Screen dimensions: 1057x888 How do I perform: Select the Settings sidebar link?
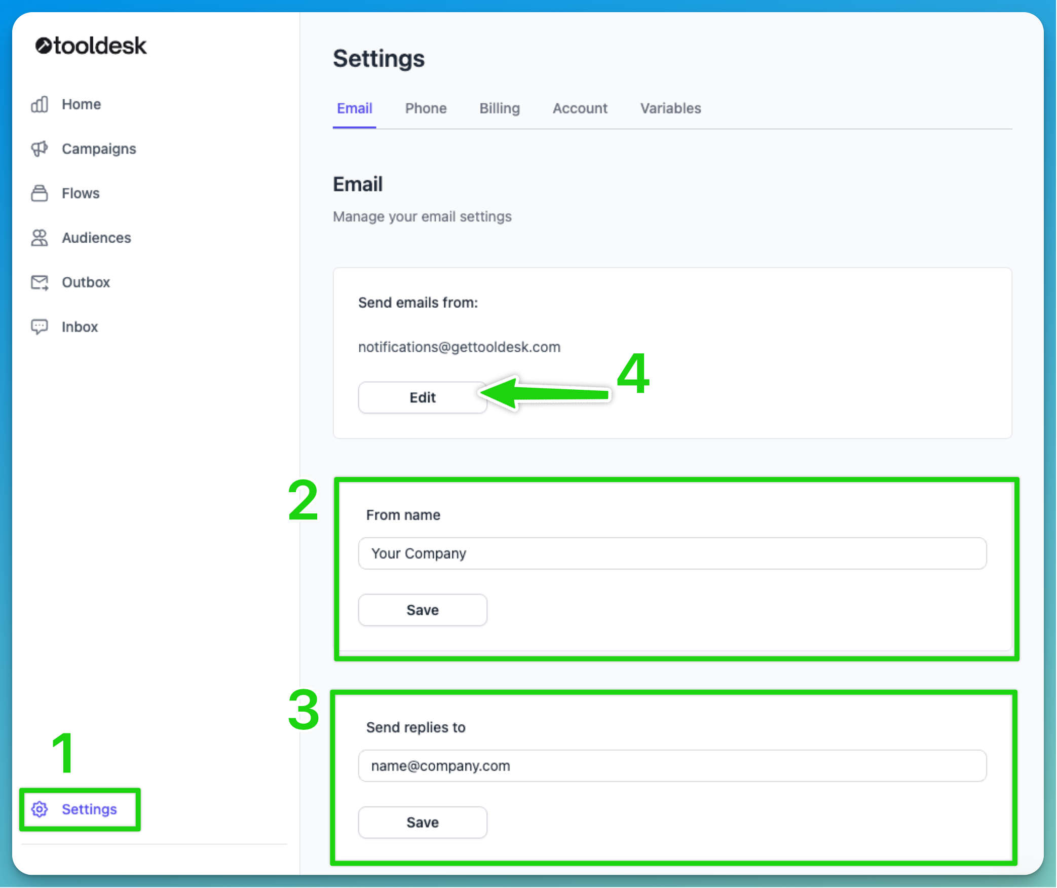coord(89,809)
